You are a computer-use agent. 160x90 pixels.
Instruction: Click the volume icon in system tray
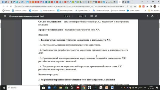(x=141, y=88)
